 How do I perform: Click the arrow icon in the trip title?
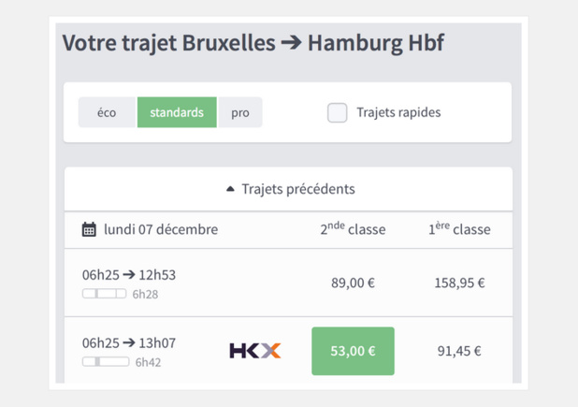(291, 43)
